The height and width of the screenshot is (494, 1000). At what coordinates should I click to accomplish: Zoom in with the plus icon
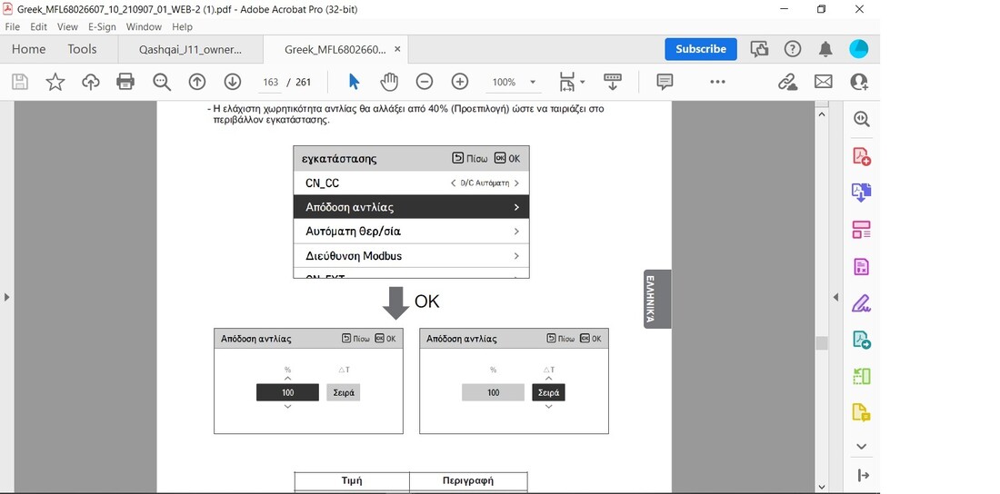pos(460,82)
